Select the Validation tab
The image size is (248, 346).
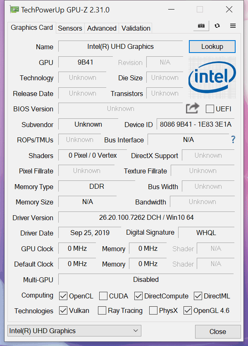click(136, 28)
